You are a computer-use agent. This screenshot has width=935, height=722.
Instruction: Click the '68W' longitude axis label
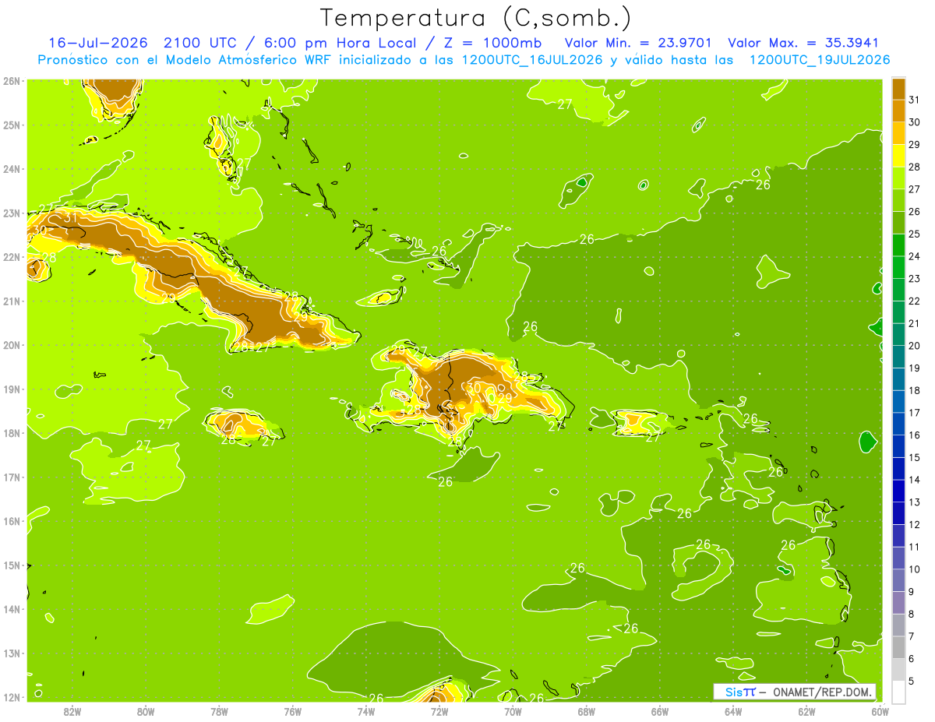[586, 711]
